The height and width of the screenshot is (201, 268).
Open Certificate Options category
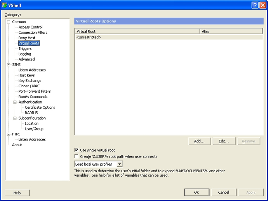tap(40, 107)
